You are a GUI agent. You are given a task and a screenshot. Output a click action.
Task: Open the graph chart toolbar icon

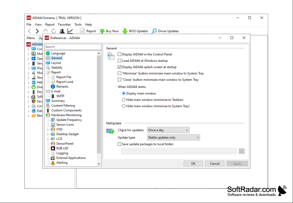[x=70, y=31]
